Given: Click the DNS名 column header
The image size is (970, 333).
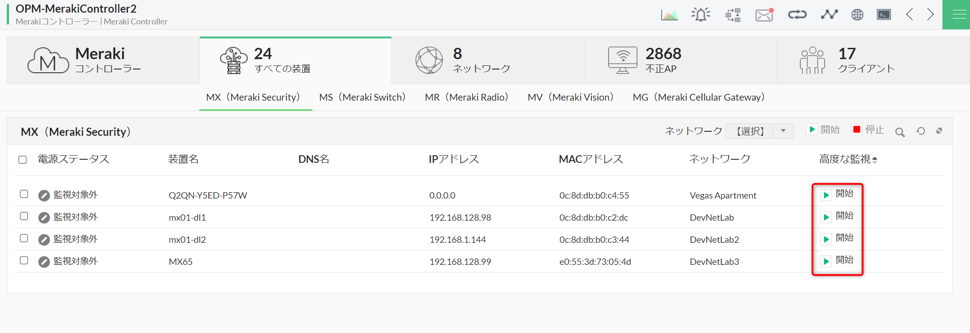Looking at the screenshot, I should pos(314,159).
